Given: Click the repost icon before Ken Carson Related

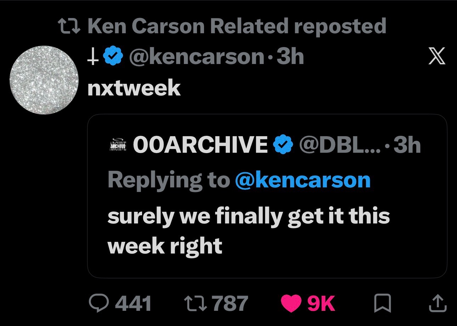Looking at the screenshot, I should pyautogui.click(x=70, y=26).
